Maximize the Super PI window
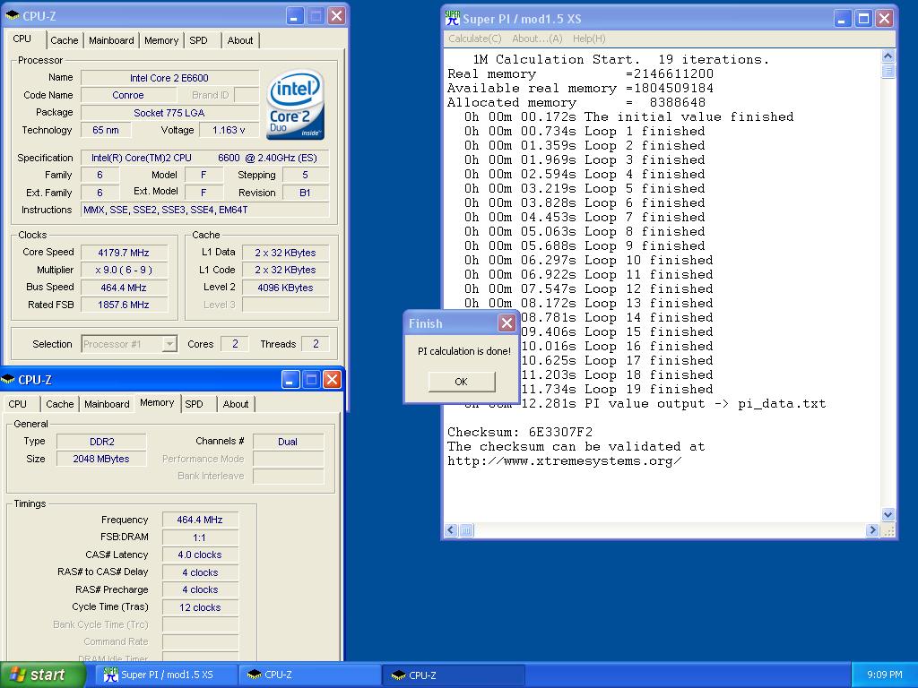This screenshot has height=688, width=918. [863, 19]
